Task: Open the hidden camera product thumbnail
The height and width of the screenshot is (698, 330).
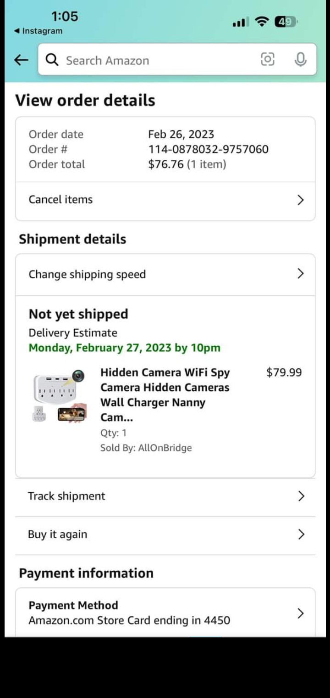Action: [x=59, y=396]
